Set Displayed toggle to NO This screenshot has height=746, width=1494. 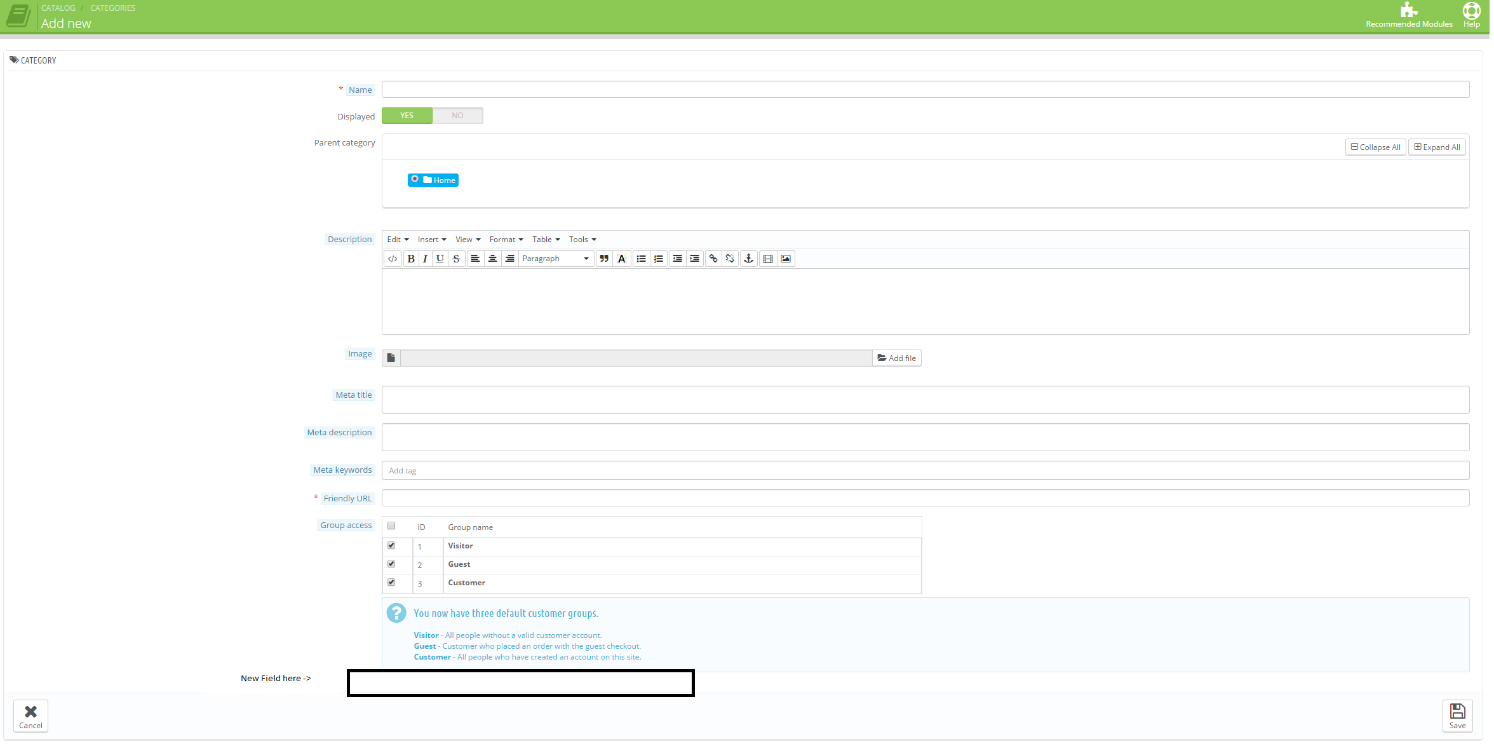click(x=457, y=116)
